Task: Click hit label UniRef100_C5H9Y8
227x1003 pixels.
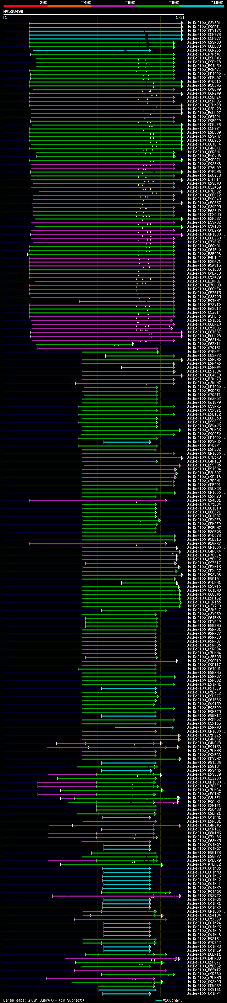Action: [204, 35]
